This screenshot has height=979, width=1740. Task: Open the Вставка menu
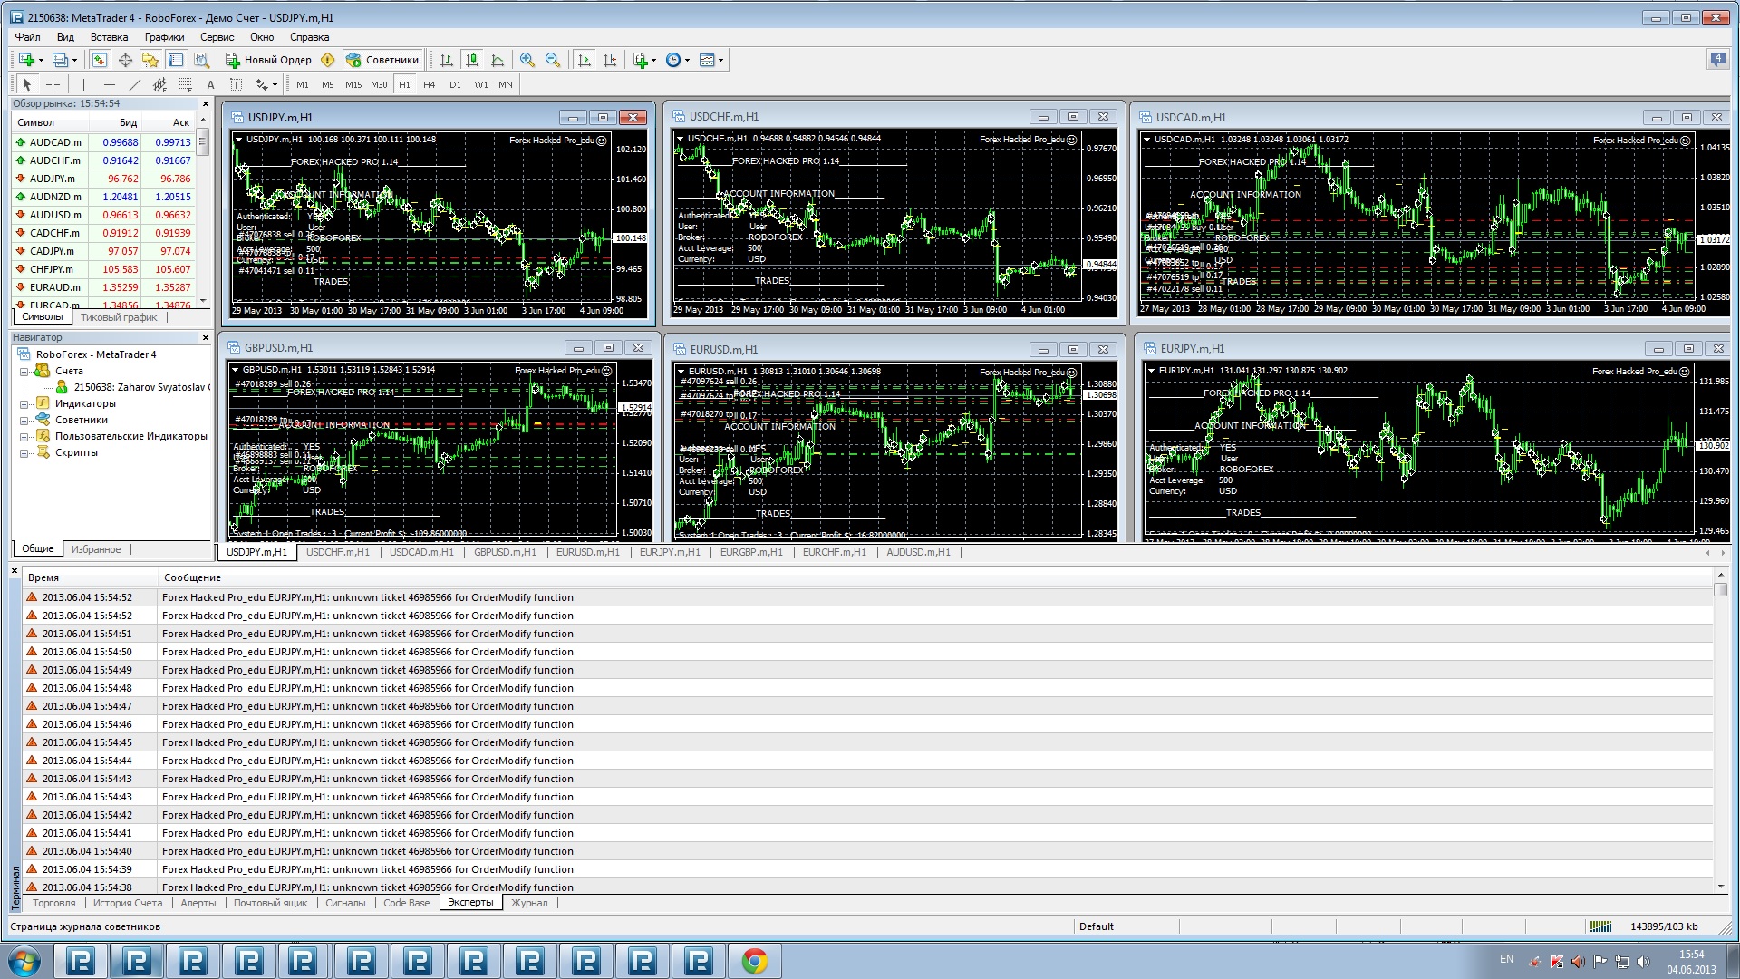109,37
